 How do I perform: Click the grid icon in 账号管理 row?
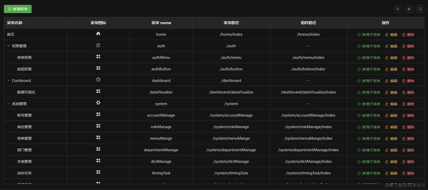click(x=98, y=115)
